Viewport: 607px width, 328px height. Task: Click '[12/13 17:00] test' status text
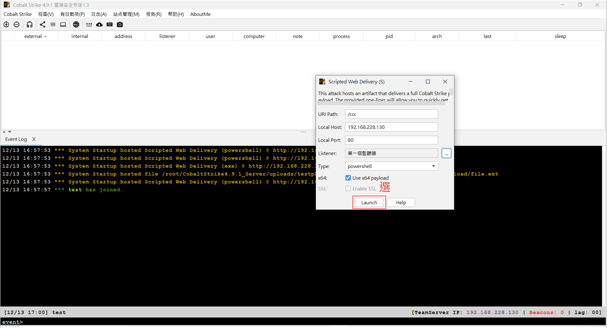[35, 313]
